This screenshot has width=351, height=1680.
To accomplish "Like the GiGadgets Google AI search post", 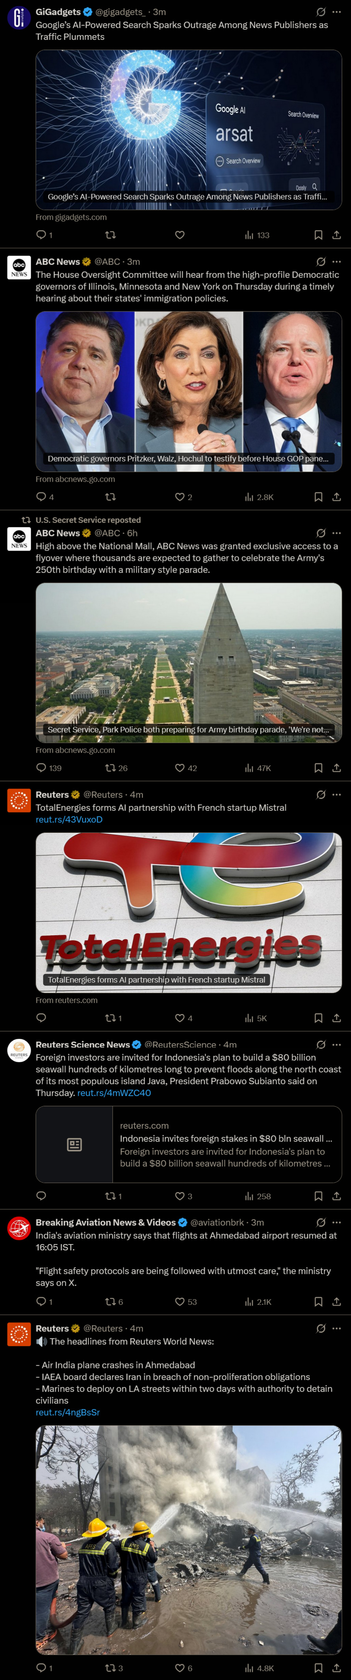I will 180,235.
